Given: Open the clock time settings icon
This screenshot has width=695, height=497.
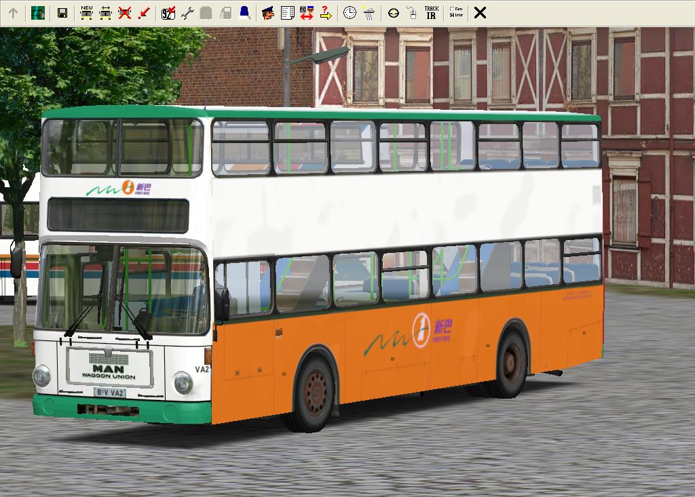Looking at the screenshot, I should pos(350,13).
